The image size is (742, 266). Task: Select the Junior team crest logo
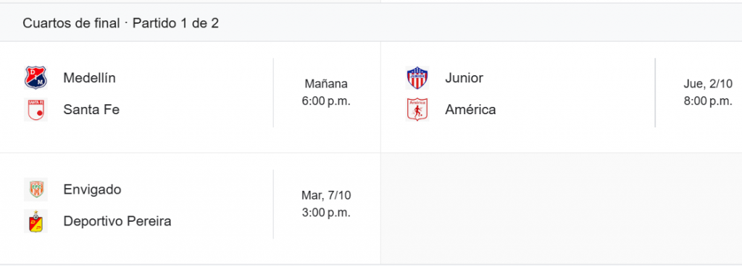[x=417, y=78]
